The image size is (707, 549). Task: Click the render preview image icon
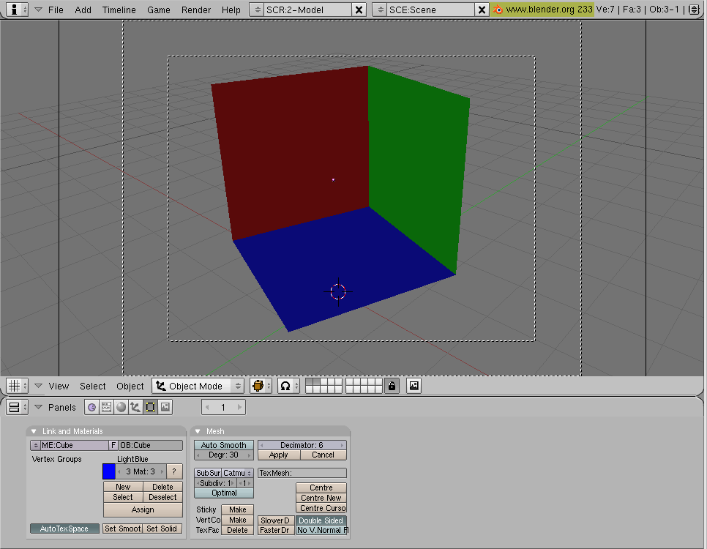pos(414,386)
